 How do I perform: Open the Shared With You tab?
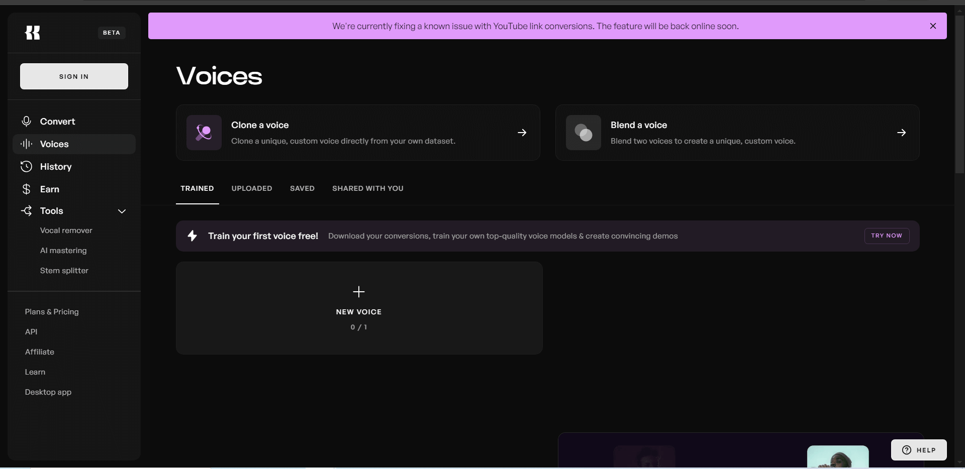[368, 189]
